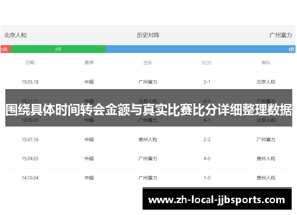Click the 日期 column header
This screenshot has height=215, width=297.
(x=30, y=62)
